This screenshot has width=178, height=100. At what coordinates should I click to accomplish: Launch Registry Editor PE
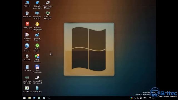click(x=37, y=37)
